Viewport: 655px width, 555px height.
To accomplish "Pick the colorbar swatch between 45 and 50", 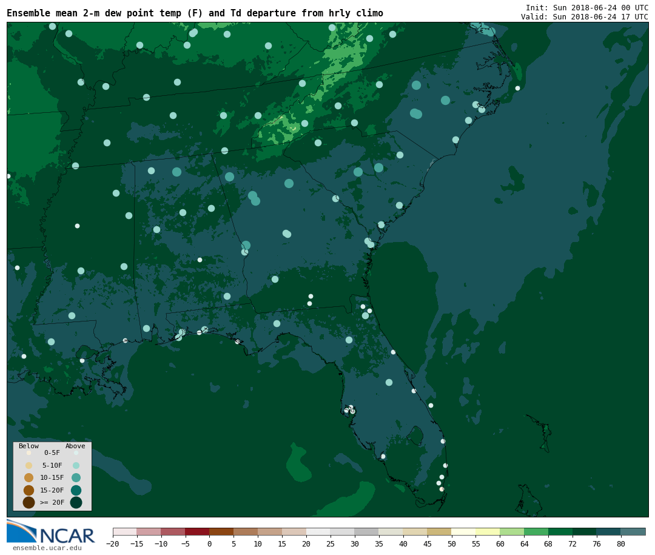I will pos(440,532).
